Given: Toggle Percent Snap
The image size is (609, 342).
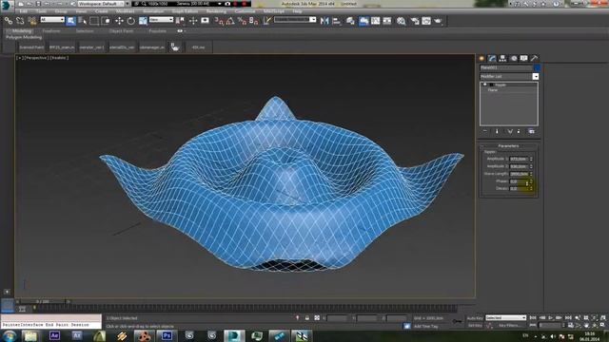Looking at the screenshot, I should [242, 21].
